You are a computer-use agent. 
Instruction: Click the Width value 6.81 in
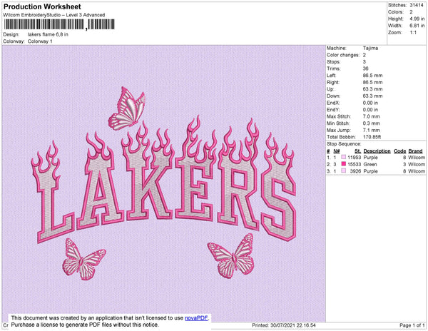(x=417, y=26)
